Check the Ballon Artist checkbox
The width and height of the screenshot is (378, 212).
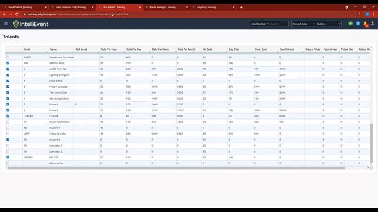tap(8, 163)
